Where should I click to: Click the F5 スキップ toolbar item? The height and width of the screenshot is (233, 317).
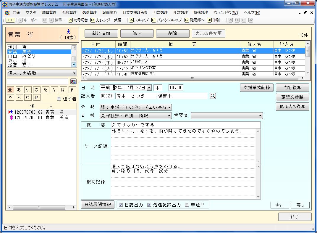coord(139,20)
